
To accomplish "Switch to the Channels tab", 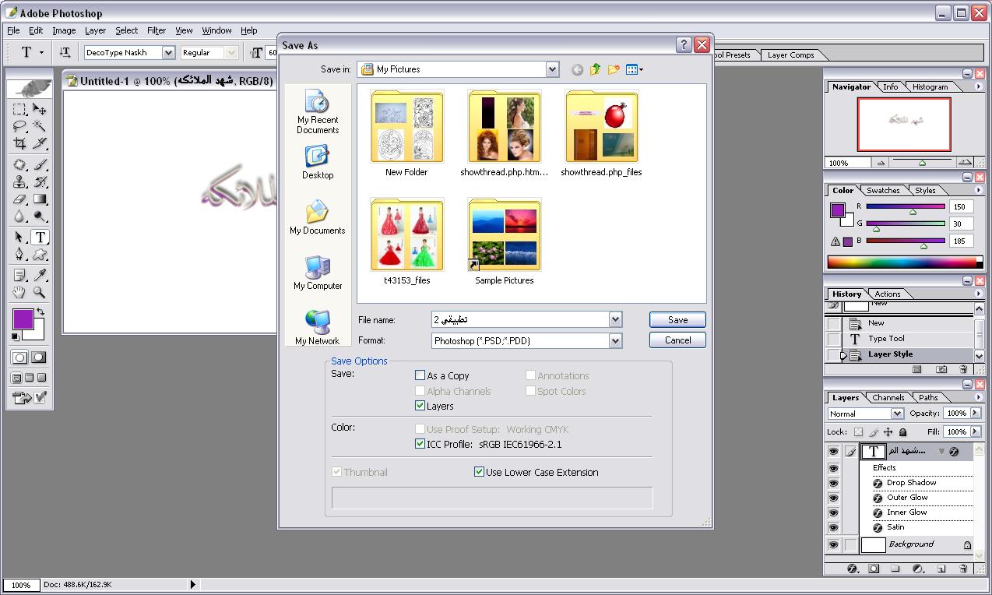I will (888, 397).
